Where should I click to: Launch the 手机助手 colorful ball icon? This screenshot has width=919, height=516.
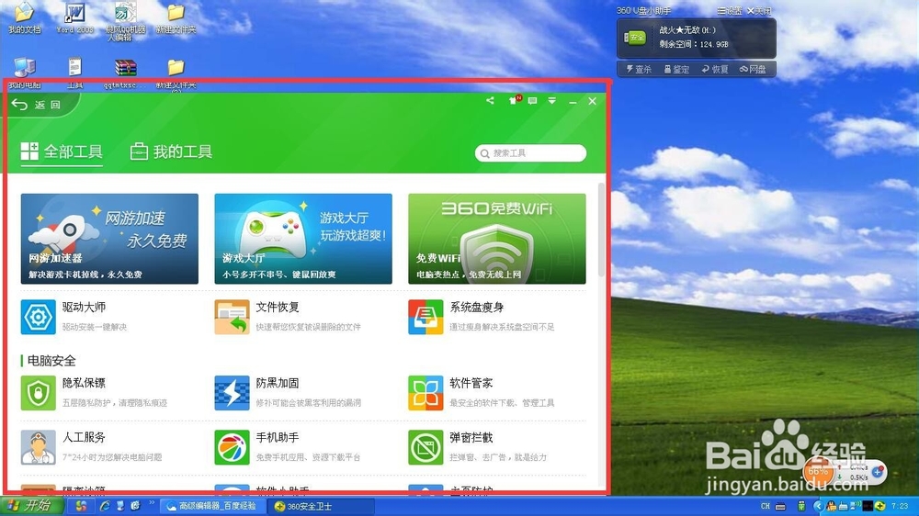(x=233, y=447)
